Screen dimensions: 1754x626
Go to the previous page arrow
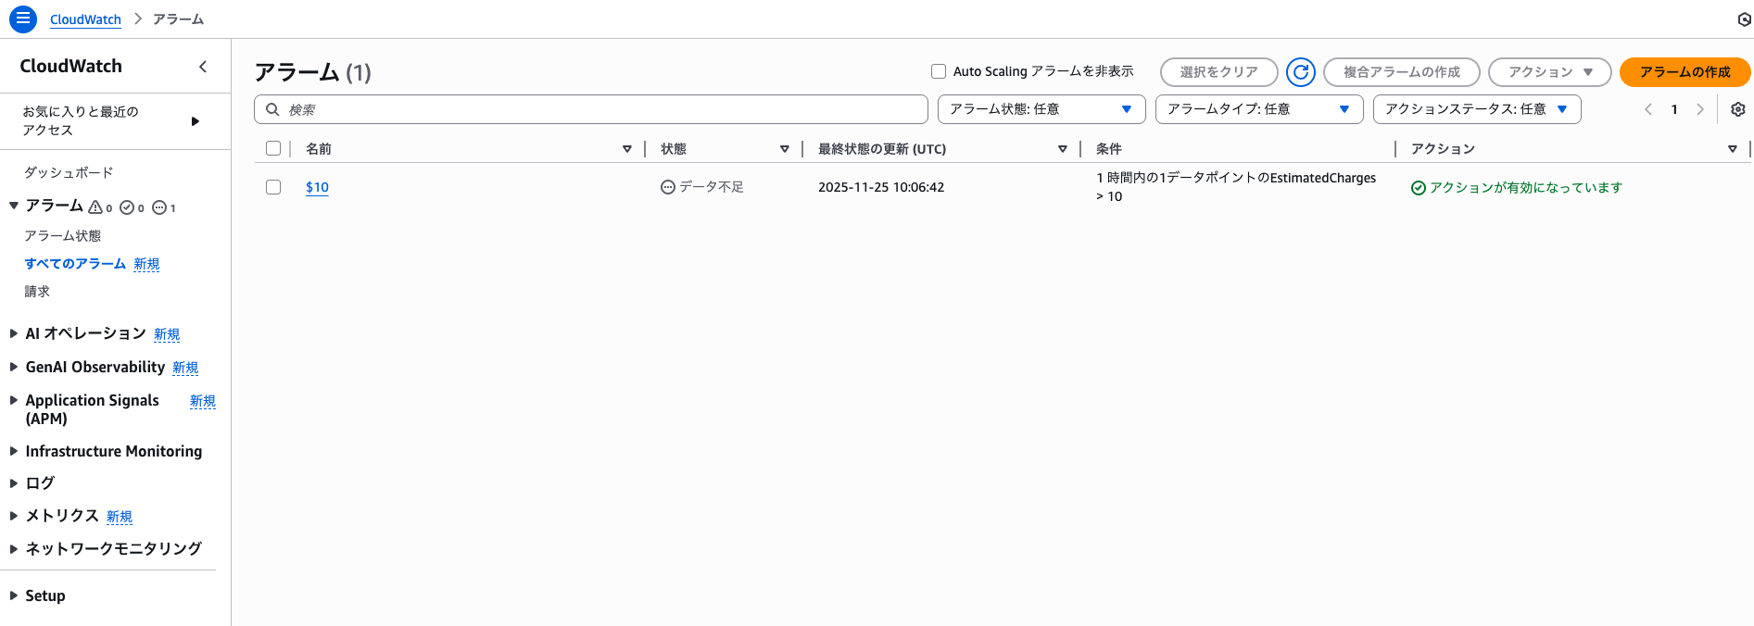click(1648, 109)
